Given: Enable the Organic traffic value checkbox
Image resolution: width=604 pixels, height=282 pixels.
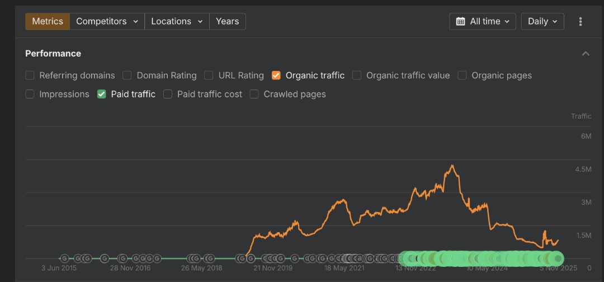Looking at the screenshot, I should point(357,76).
